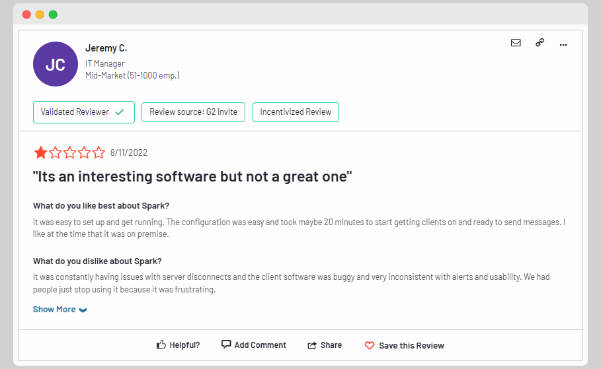Maximize window with the green button
The height and width of the screenshot is (369, 601).
click(x=54, y=15)
